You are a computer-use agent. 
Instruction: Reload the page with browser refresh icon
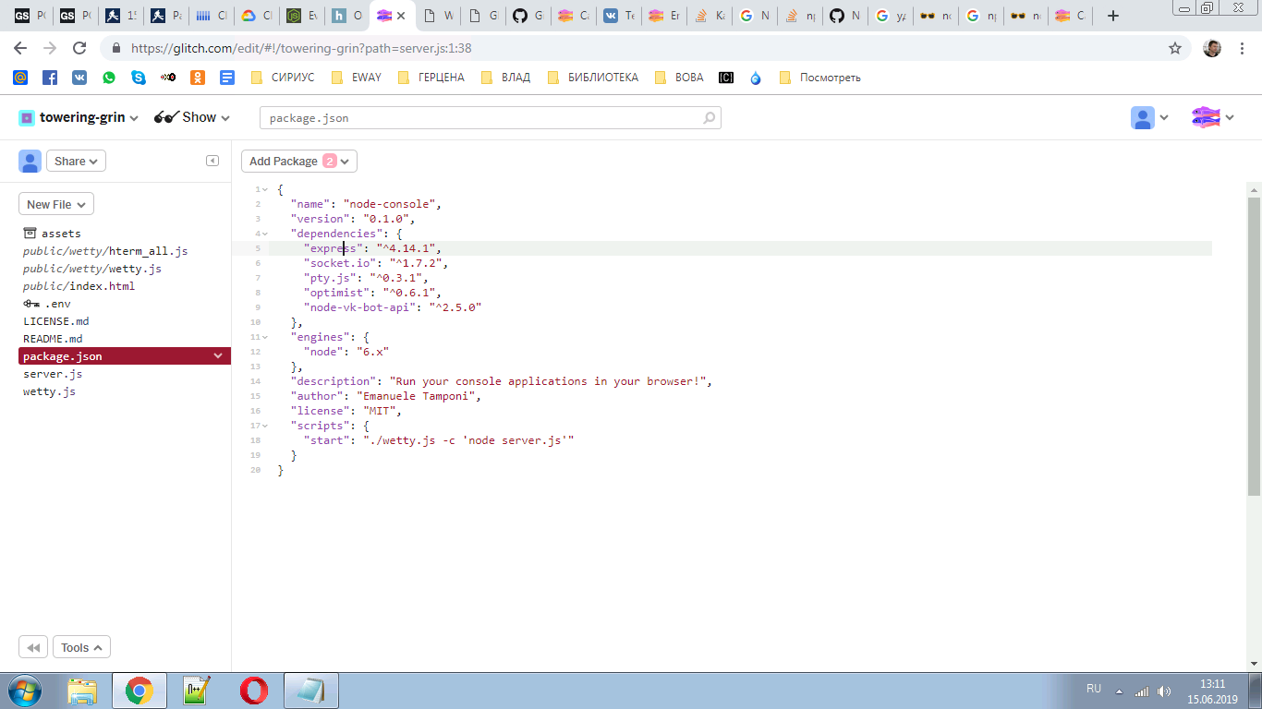(x=79, y=48)
